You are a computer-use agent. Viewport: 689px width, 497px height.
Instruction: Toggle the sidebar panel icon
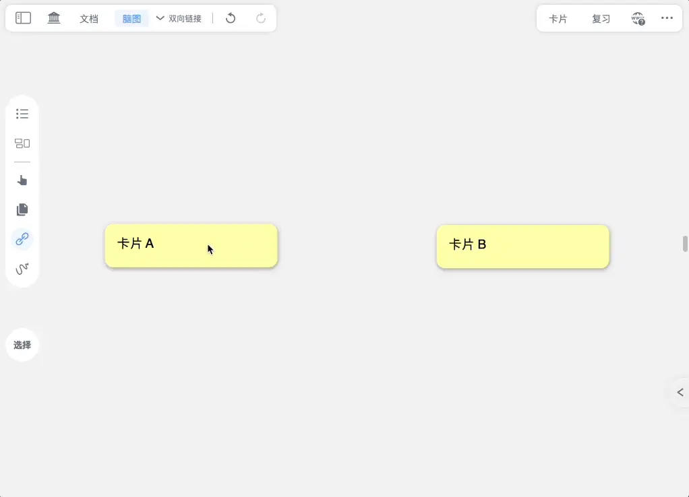click(x=23, y=18)
